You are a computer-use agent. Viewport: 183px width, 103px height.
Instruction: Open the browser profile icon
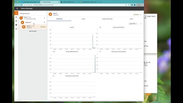134,5
